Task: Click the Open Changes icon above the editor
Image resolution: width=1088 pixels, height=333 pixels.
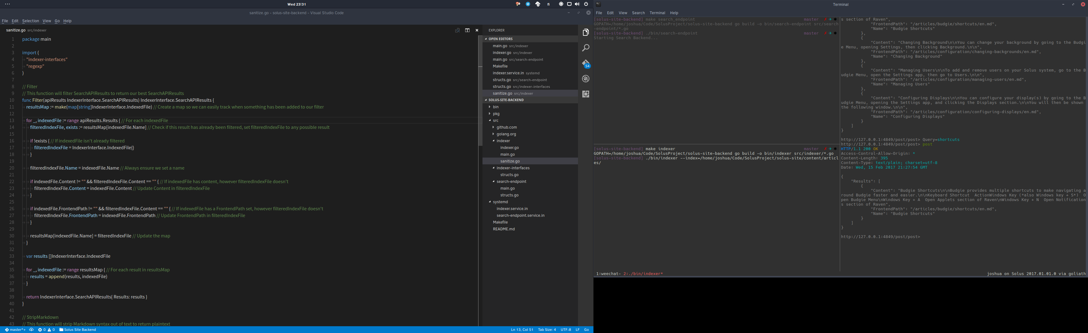Action: [457, 30]
